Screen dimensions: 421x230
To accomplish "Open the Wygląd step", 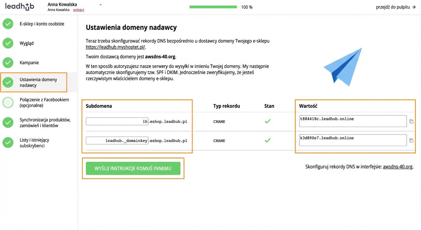I will click(27, 43).
